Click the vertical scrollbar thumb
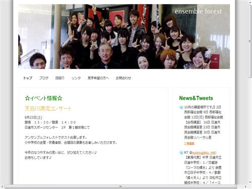 point(250,41)
